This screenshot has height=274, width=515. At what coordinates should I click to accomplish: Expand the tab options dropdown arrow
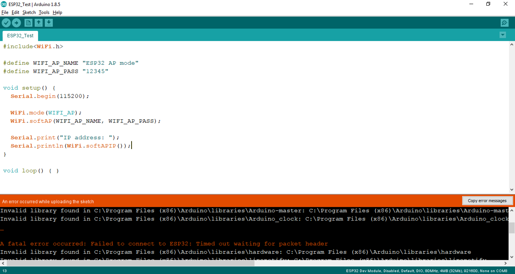(503, 35)
